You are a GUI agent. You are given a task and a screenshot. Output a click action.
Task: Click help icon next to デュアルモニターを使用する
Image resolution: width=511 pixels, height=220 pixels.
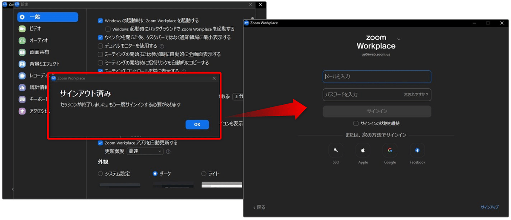pos(162,46)
